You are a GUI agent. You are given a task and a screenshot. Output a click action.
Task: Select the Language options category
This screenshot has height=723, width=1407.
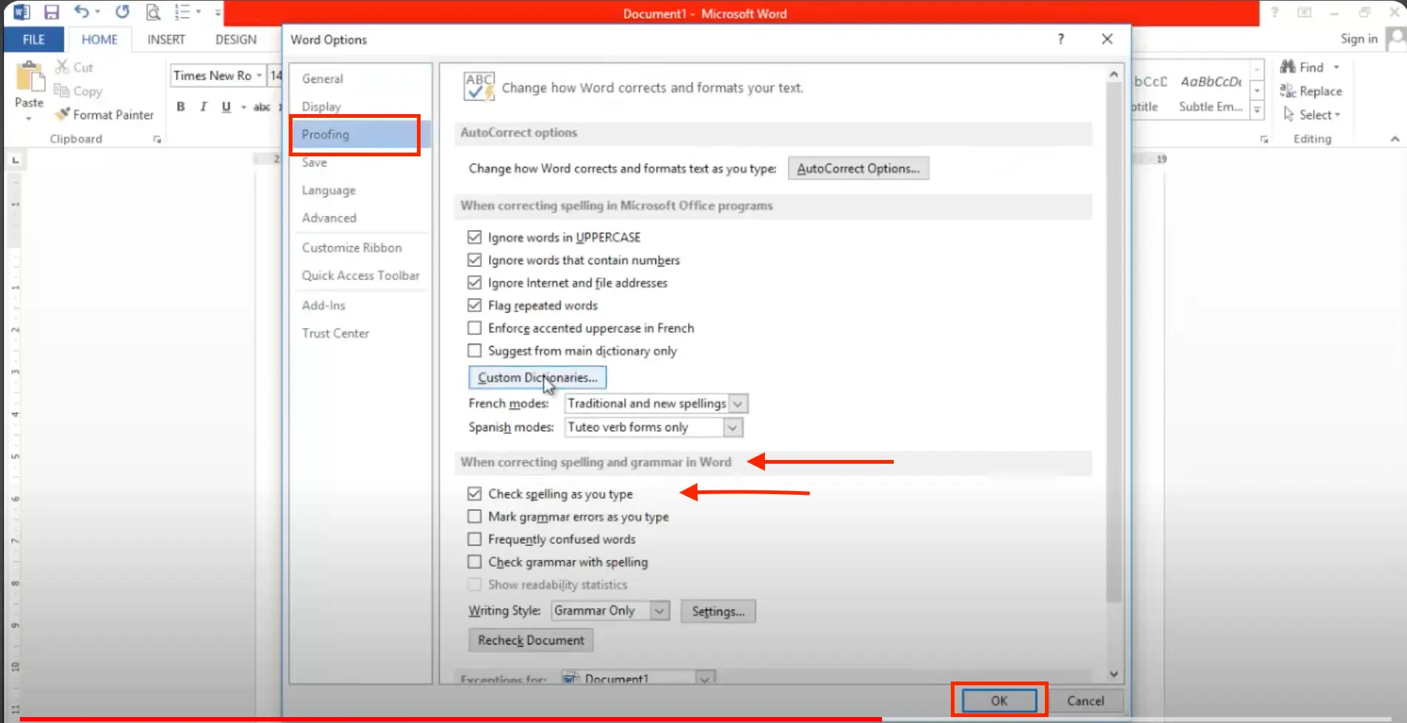pos(360,190)
